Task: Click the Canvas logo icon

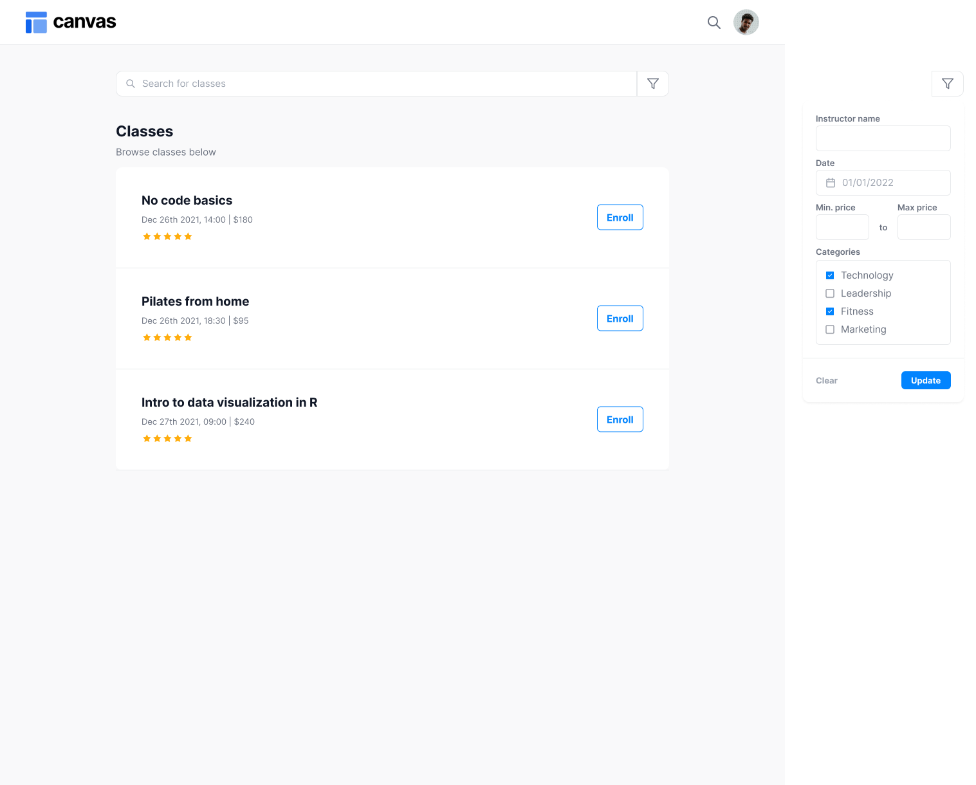Action: click(x=36, y=23)
